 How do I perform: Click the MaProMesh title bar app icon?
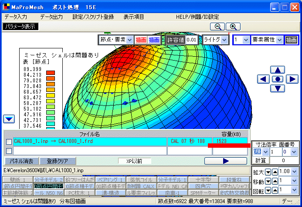pos(6,7)
